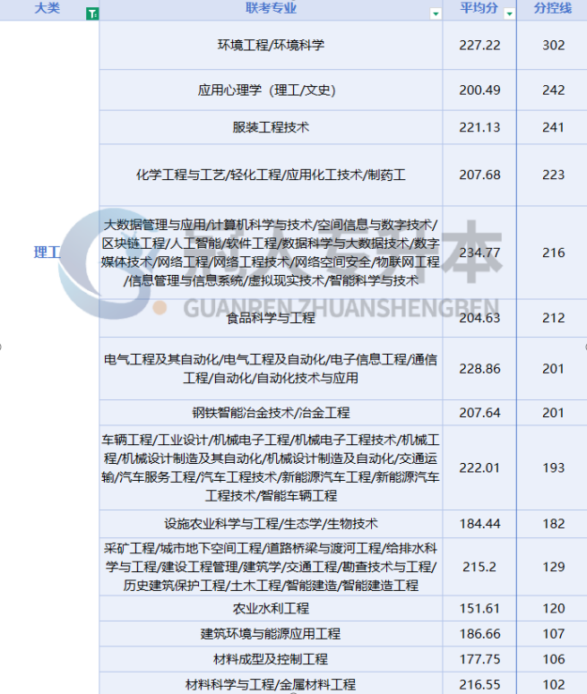The image size is (587, 694).
Task: Select the 理工 category cell
Action: click(x=47, y=252)
